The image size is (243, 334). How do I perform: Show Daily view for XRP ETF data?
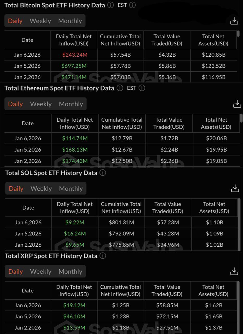tap(16, 272)
